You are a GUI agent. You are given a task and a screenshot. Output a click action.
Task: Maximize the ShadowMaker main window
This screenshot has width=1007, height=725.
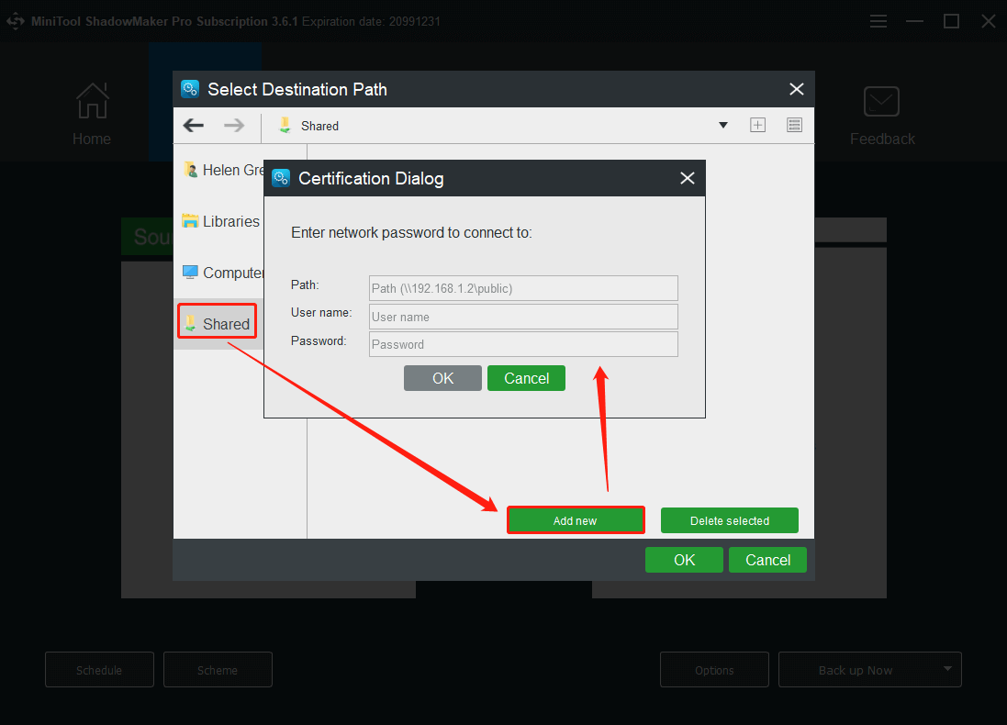click(951, 21)
